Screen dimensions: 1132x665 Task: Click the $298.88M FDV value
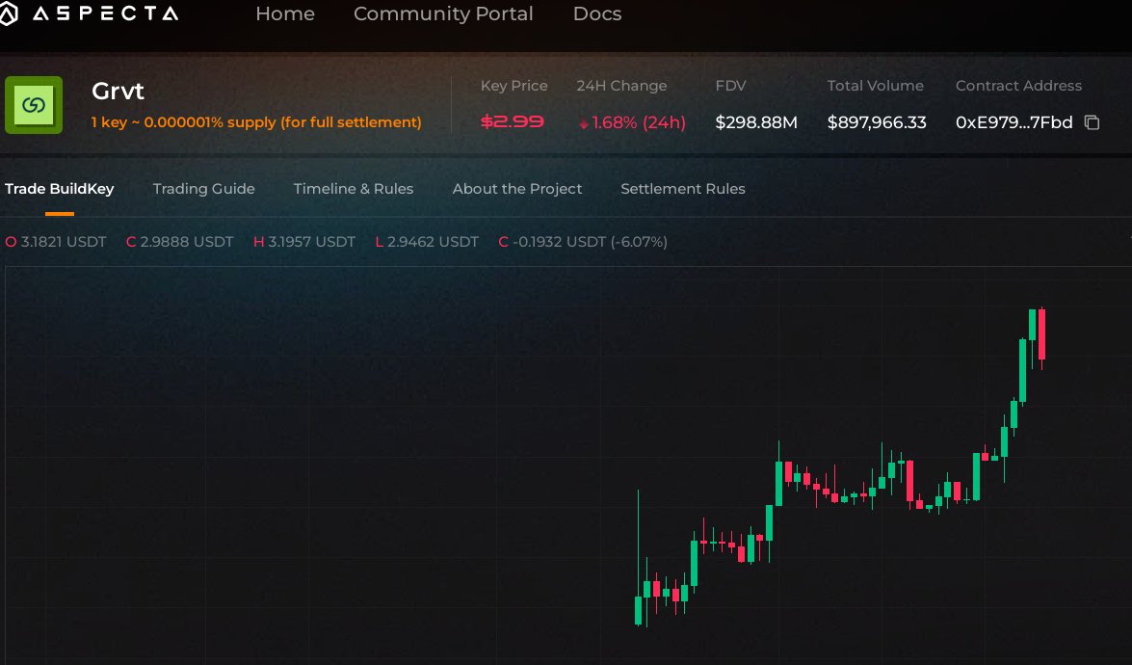click(756, 122)
